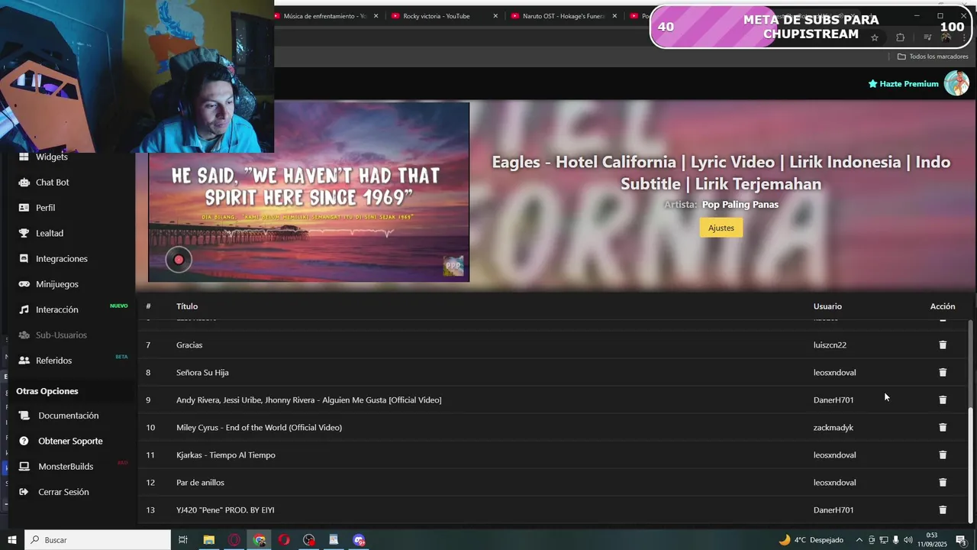
Task: Show hidden tray icons chevron
Action: point(859,540)
